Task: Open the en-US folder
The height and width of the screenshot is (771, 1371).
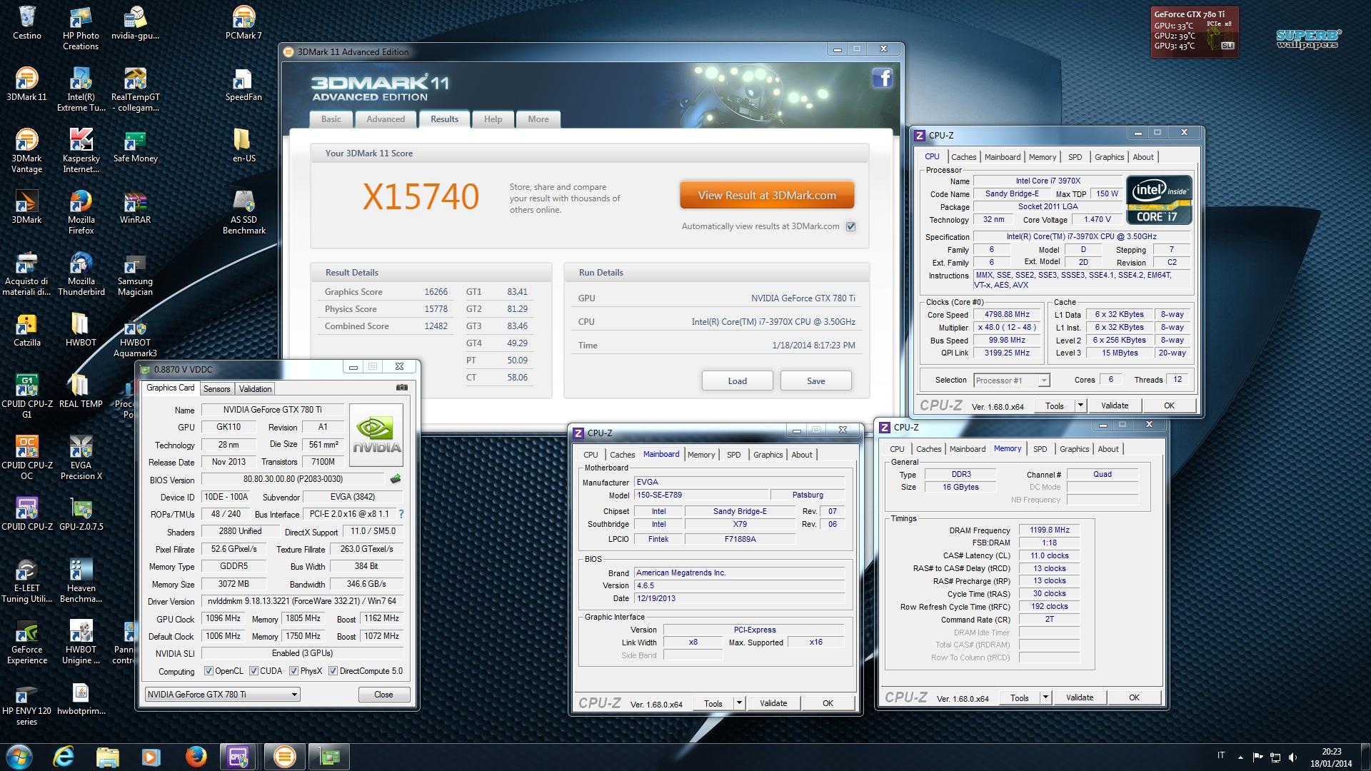Action: coord(243,146)
